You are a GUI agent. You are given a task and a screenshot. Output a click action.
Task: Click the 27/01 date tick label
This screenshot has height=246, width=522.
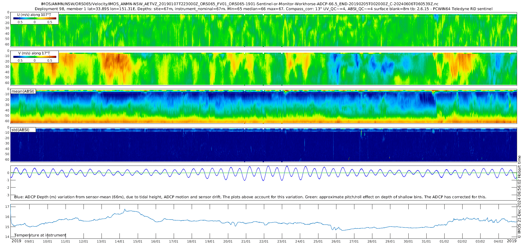click(354, 241)
